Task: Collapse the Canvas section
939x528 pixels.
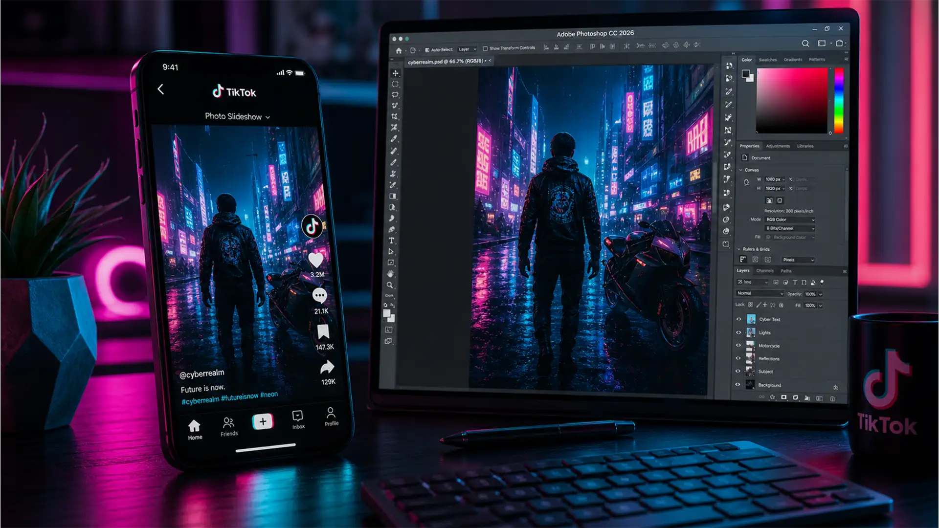Action: [x=740, y=170]
